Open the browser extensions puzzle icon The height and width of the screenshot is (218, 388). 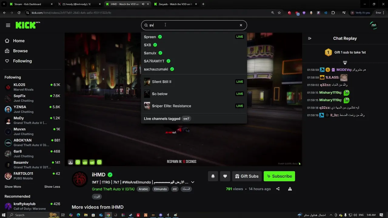click(333, 13)
